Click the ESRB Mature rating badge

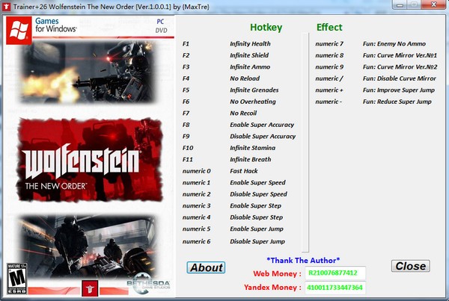pyautogui.click(x=17, y=279)
